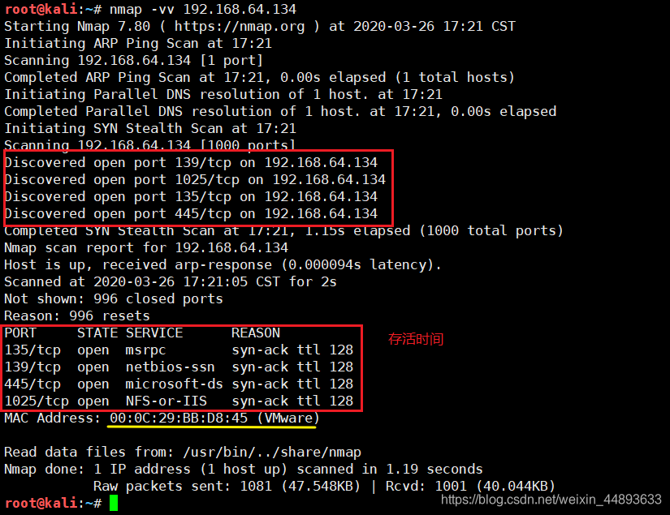Image resolution: width=670 pixels, height=515 pixels.
Task: Click the 'NFS-or-IIS' service name
Action: (166, 401)
